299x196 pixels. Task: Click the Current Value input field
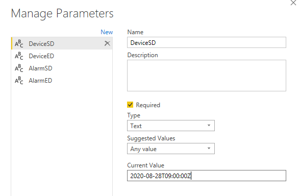click(207, 176)
